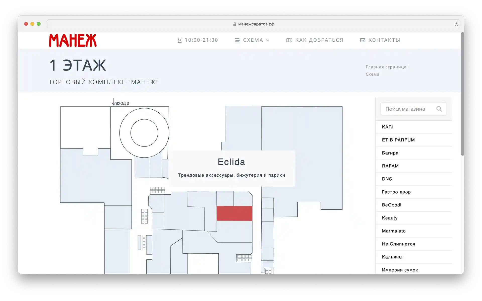Viewport: 482px width, 301px height.
Task: Click the МАНЕЖ logo
Action: coord(73,40)
